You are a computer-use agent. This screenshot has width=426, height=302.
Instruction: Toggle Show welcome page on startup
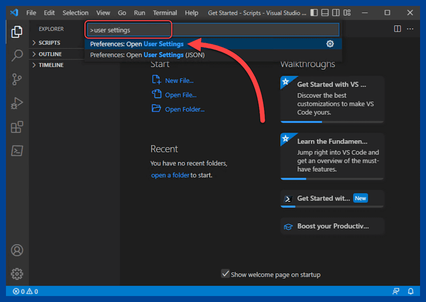[x=225, y=274]
